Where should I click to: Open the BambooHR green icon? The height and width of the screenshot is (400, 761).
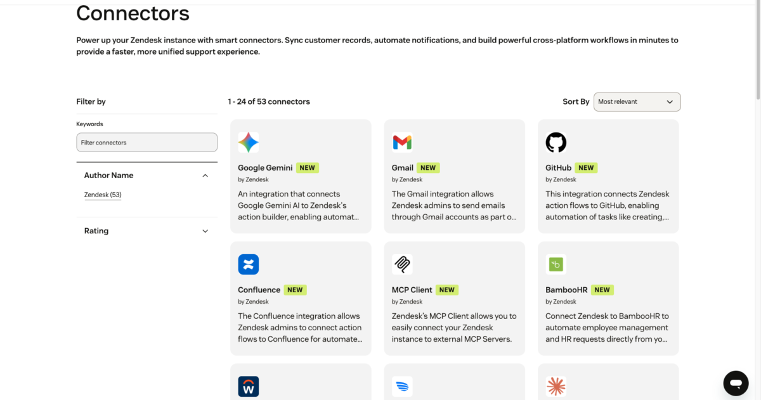556,264
